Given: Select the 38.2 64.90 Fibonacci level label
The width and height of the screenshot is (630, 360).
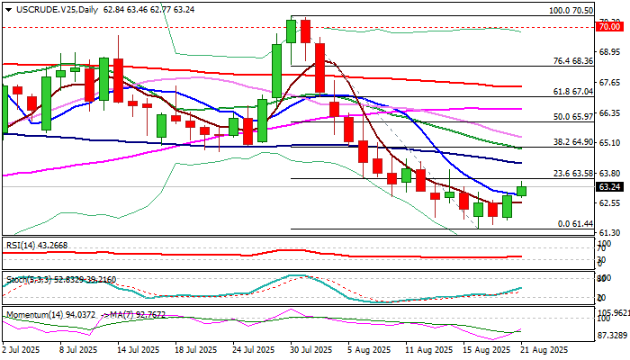Looking at the screenshot, I should (573, 142).
